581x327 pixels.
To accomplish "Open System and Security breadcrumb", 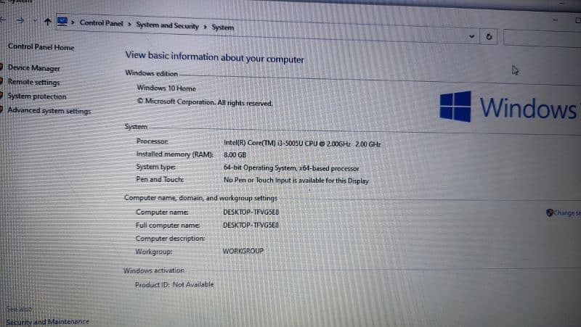I will tap(167, 25).
